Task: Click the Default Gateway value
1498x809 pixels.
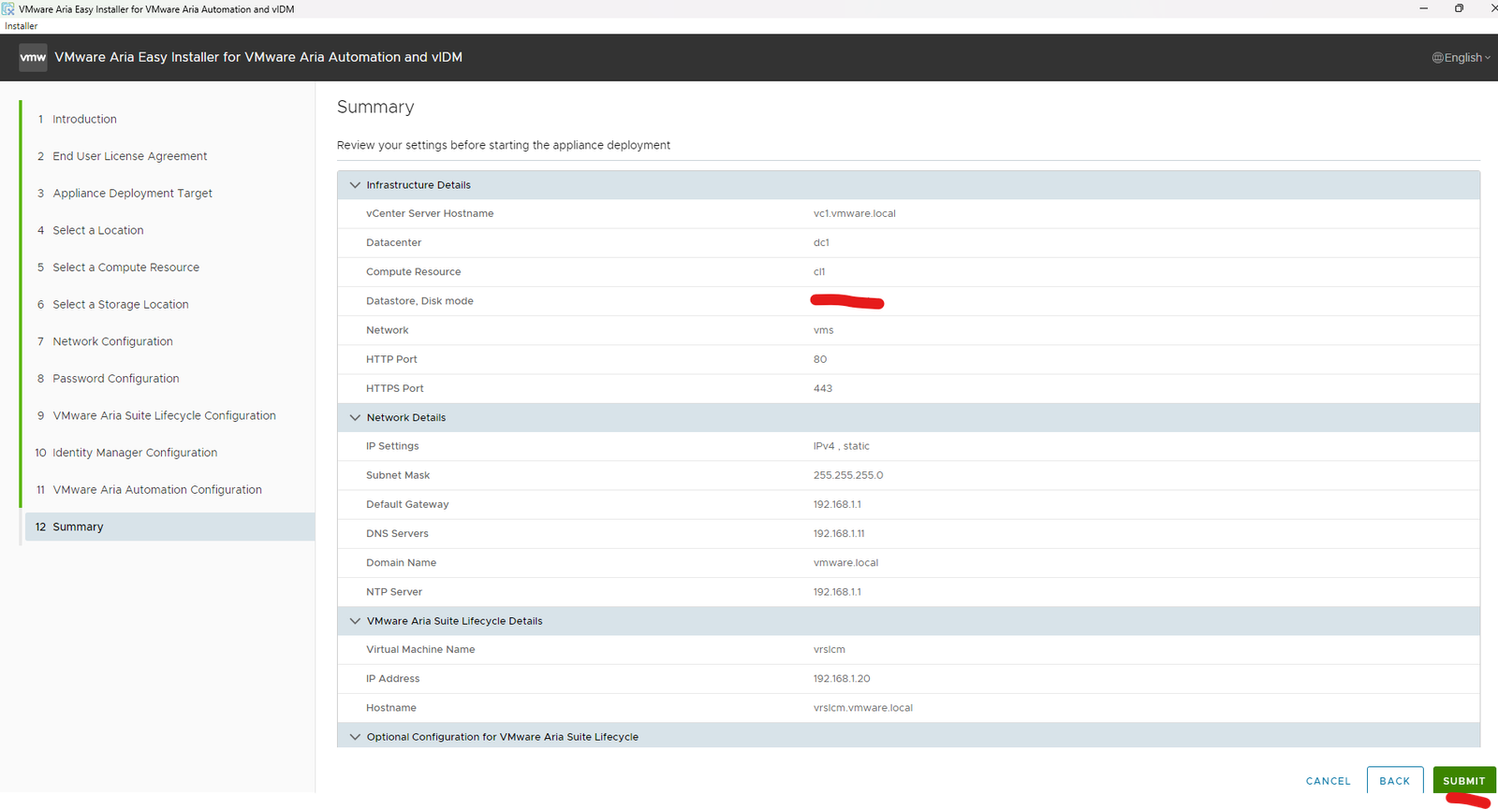Action: 837,504
